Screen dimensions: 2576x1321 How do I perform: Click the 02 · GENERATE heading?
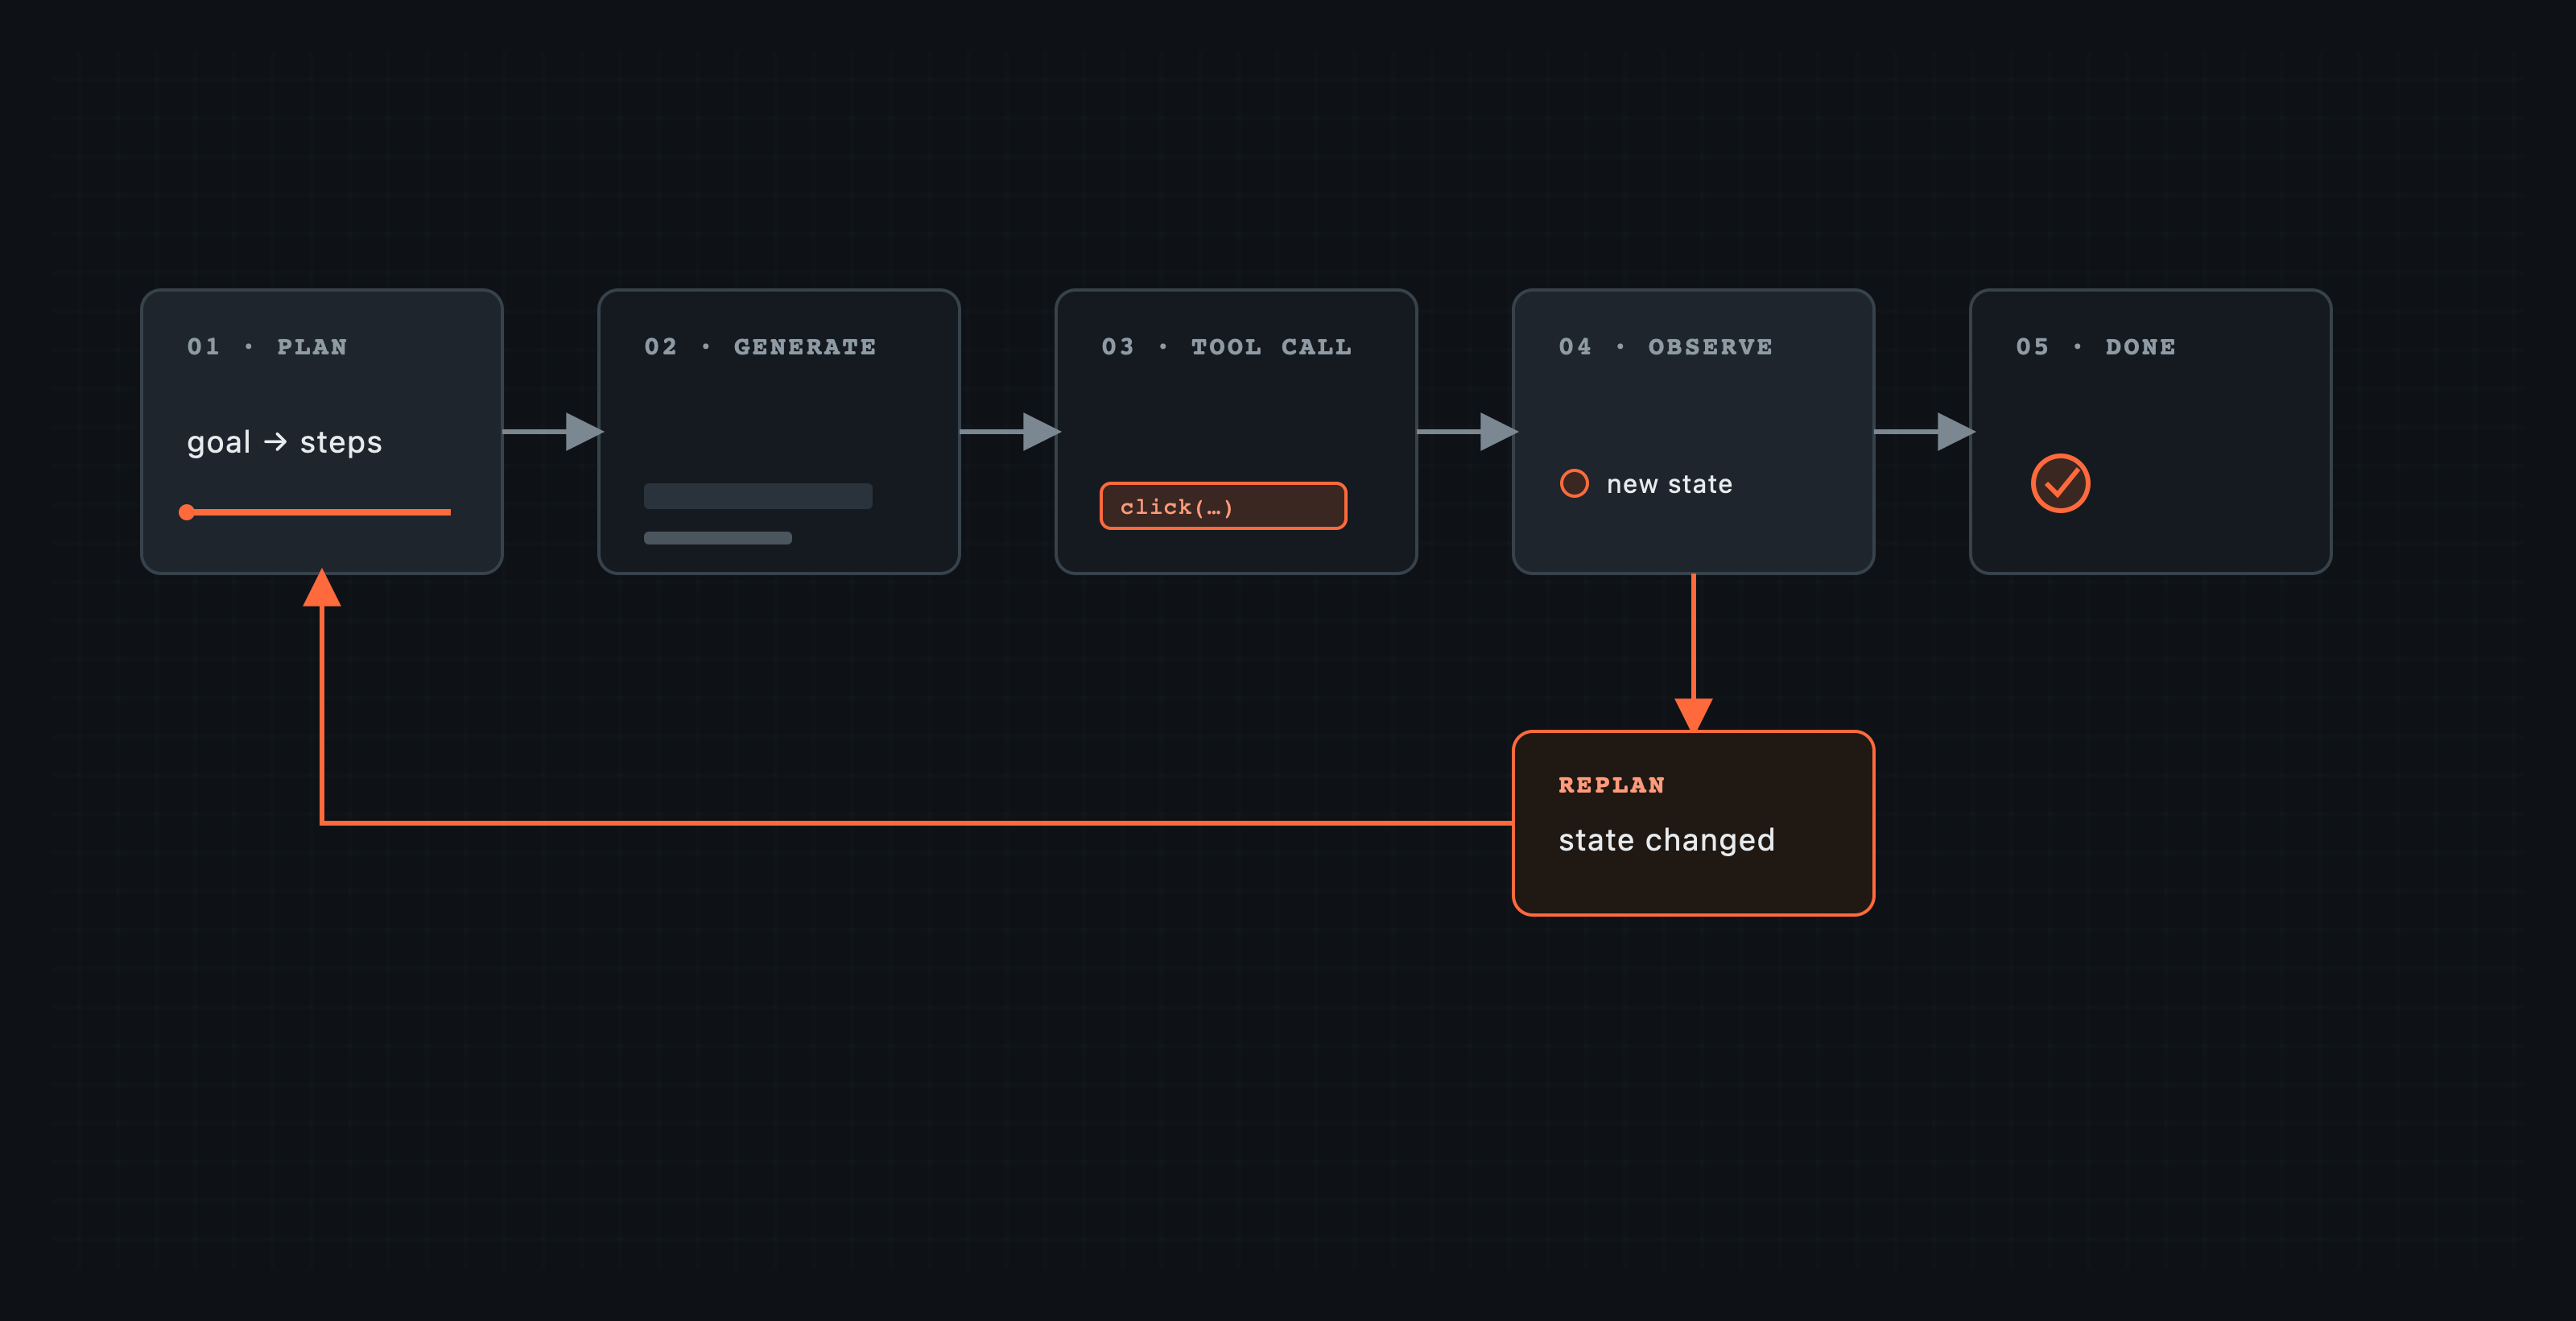click(x=760, y=346)
